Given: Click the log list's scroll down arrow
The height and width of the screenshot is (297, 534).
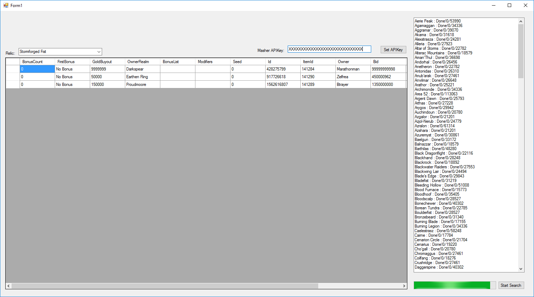Looking at the screenshot, I should [x=521, y=269].
